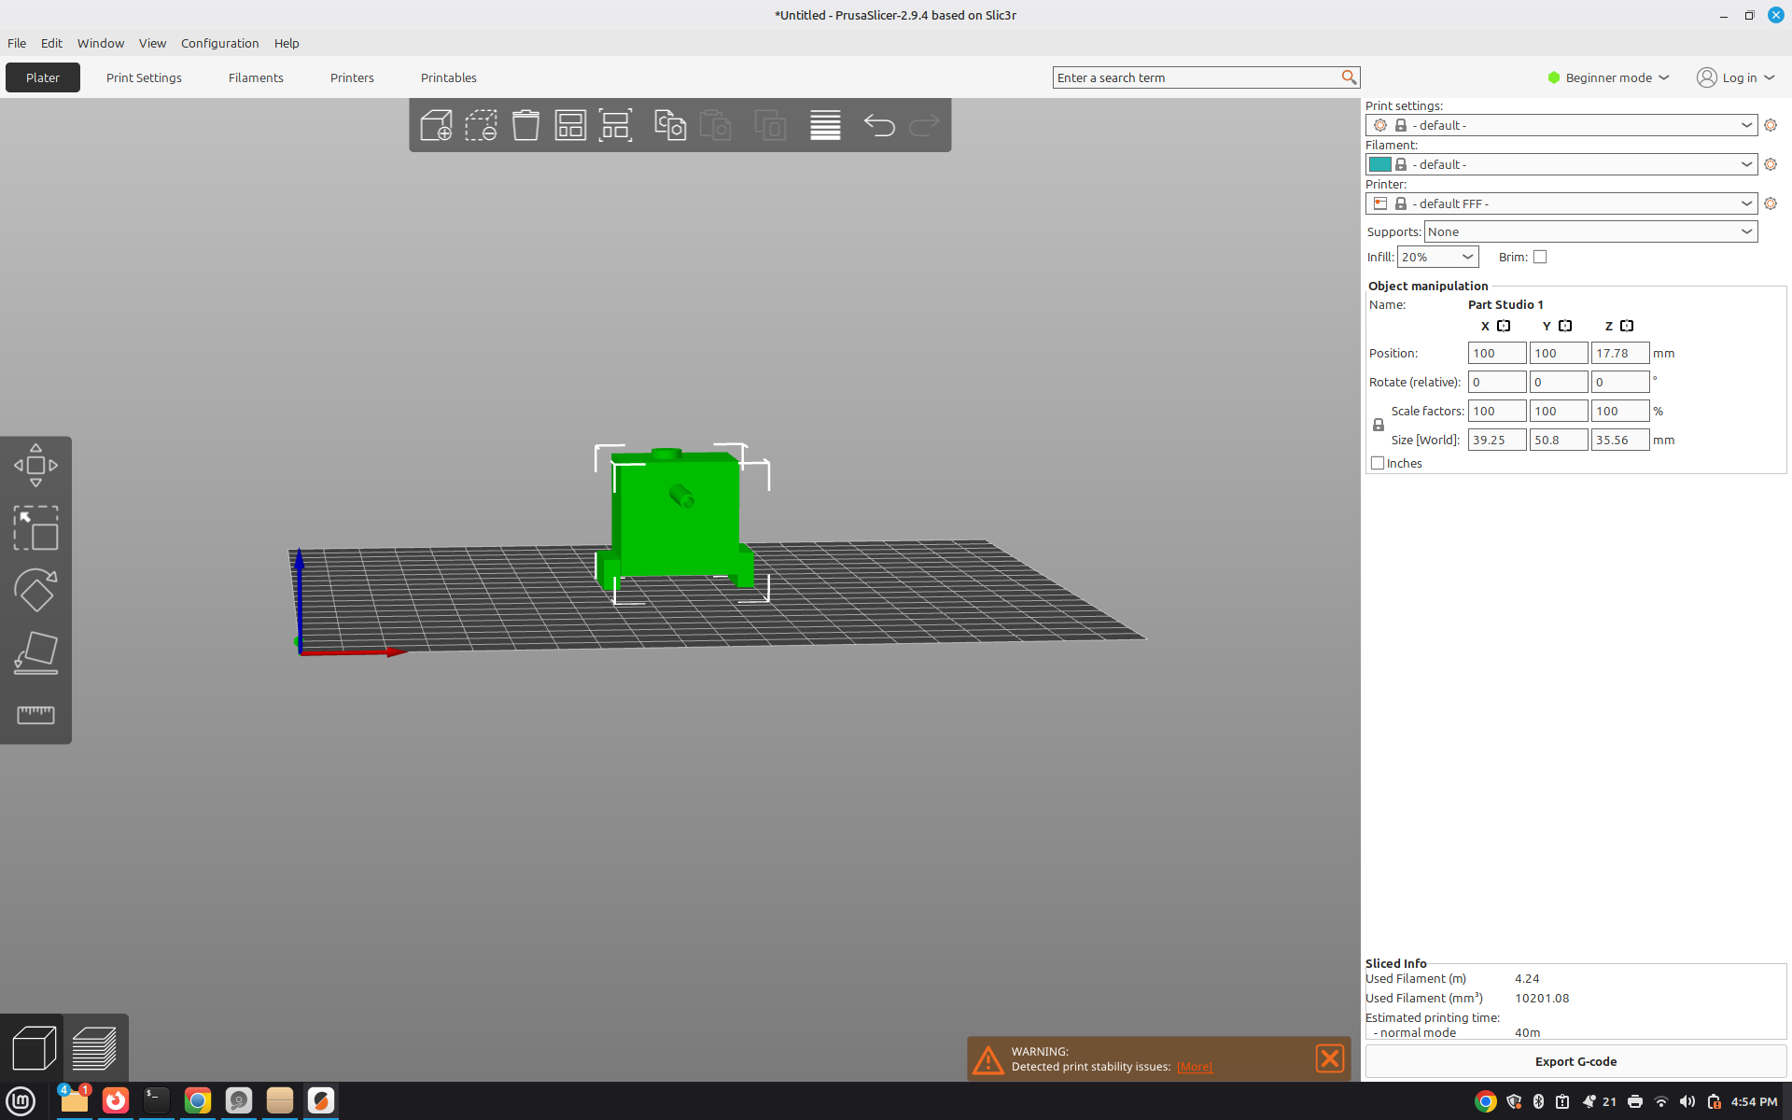The width and height of the screenshot is (1792, 1120).
Task: Click the Position Z value field
Action: click(x=1620, y=353)
